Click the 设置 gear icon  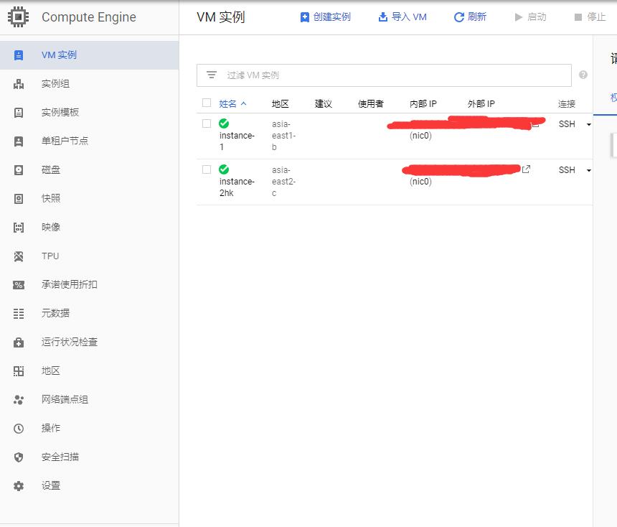click(x=19, y=486)
